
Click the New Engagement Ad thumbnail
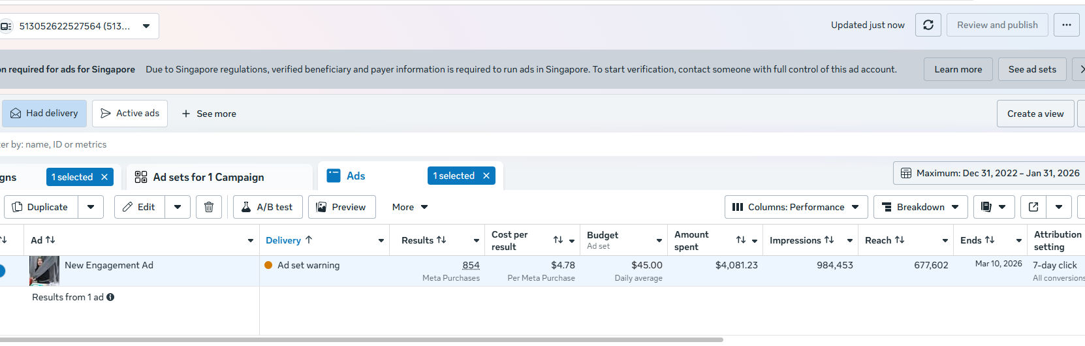[44, 270]
